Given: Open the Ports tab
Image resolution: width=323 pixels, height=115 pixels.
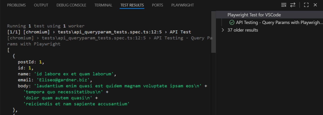Looking at the screenshot, I should (x=158, y=5).
